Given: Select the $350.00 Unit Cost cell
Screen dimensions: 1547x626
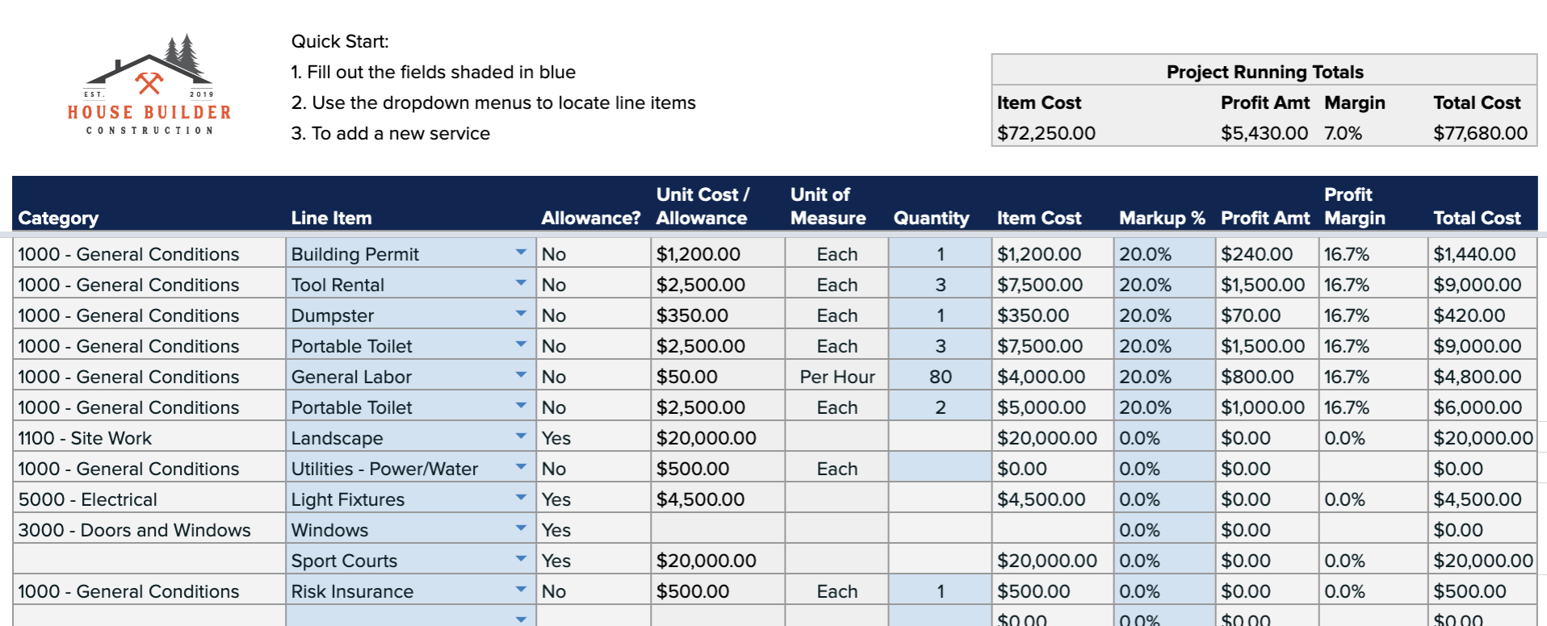Looking at the screenshot, I should pos(718,315).
